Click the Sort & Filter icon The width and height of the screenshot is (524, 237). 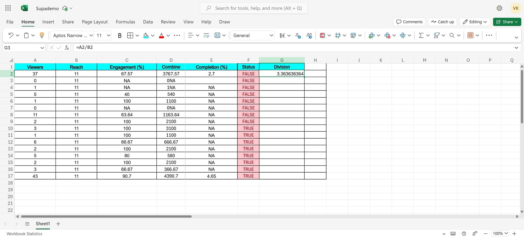pyautogui.click(x=436, y=36)
